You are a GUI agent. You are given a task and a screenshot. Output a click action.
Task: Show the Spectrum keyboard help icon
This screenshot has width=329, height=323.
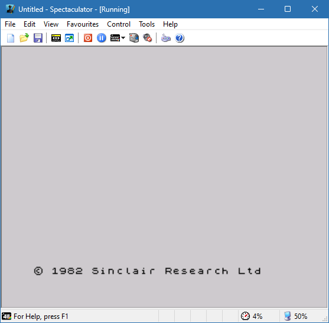166,38
